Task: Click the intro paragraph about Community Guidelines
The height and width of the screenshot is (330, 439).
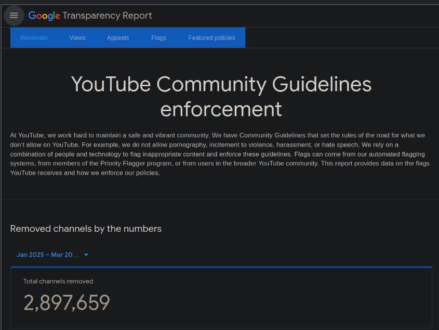Action: point(220,154)
